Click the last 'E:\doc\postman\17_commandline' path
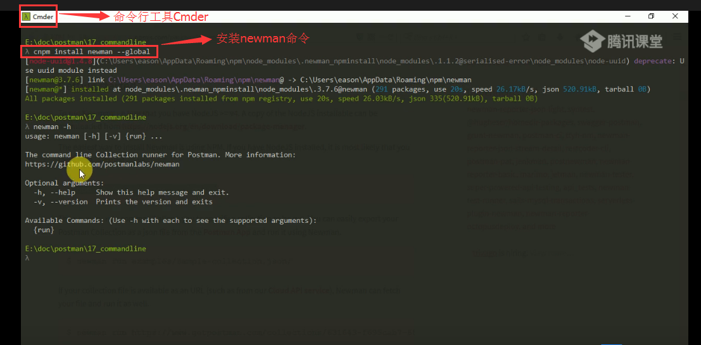 85,249
